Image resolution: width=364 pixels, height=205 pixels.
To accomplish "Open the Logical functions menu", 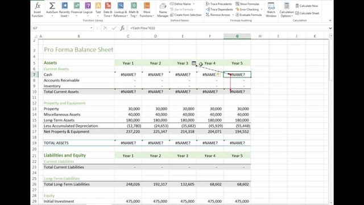I will [88, 10].
